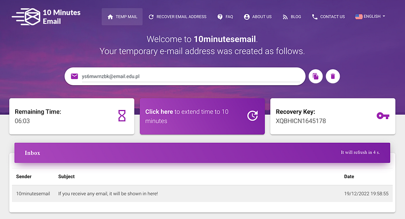
Task: Click the clock refresh extend icon
Action: [x=252, y=116]
